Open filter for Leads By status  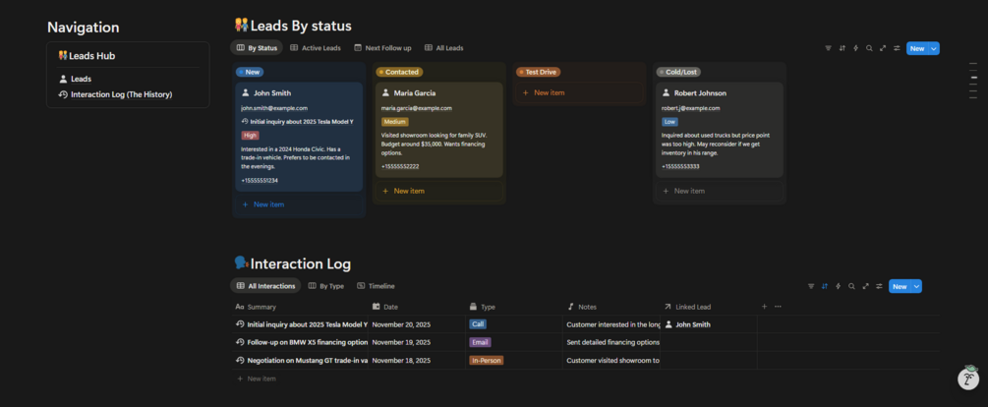[828, 48]
